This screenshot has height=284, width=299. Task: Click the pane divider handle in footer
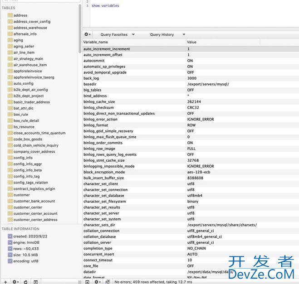[x=80, y=282]
